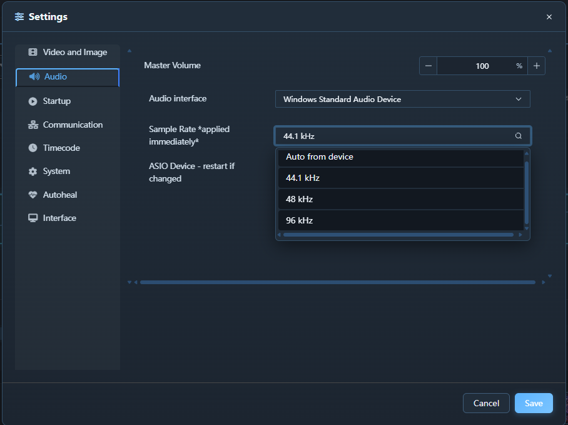Save the settings
The image size is (568, 425).
coord(534,403)
